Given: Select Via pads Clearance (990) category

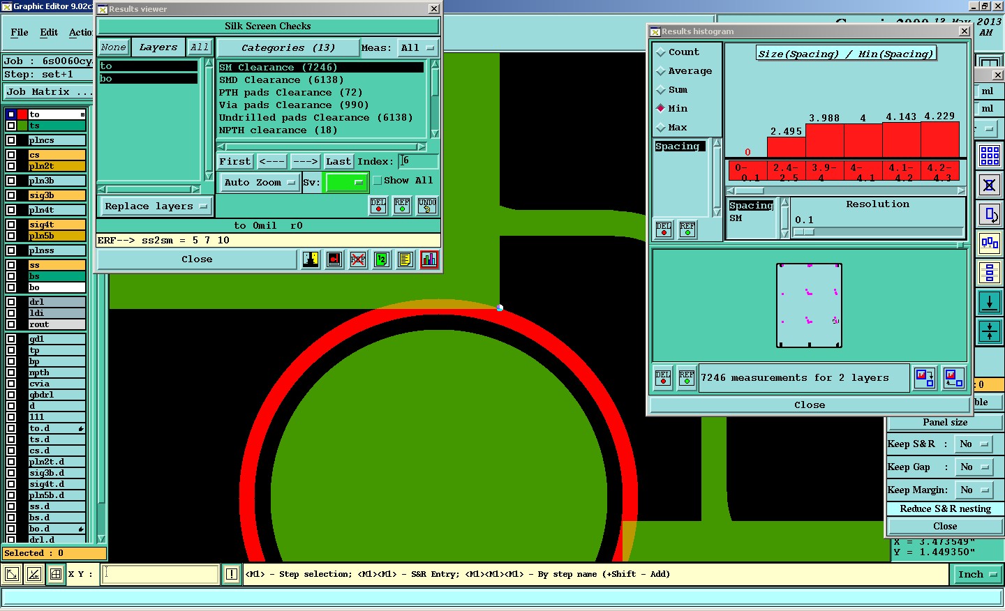Looking at the screenshot, I should click(294, 105).
